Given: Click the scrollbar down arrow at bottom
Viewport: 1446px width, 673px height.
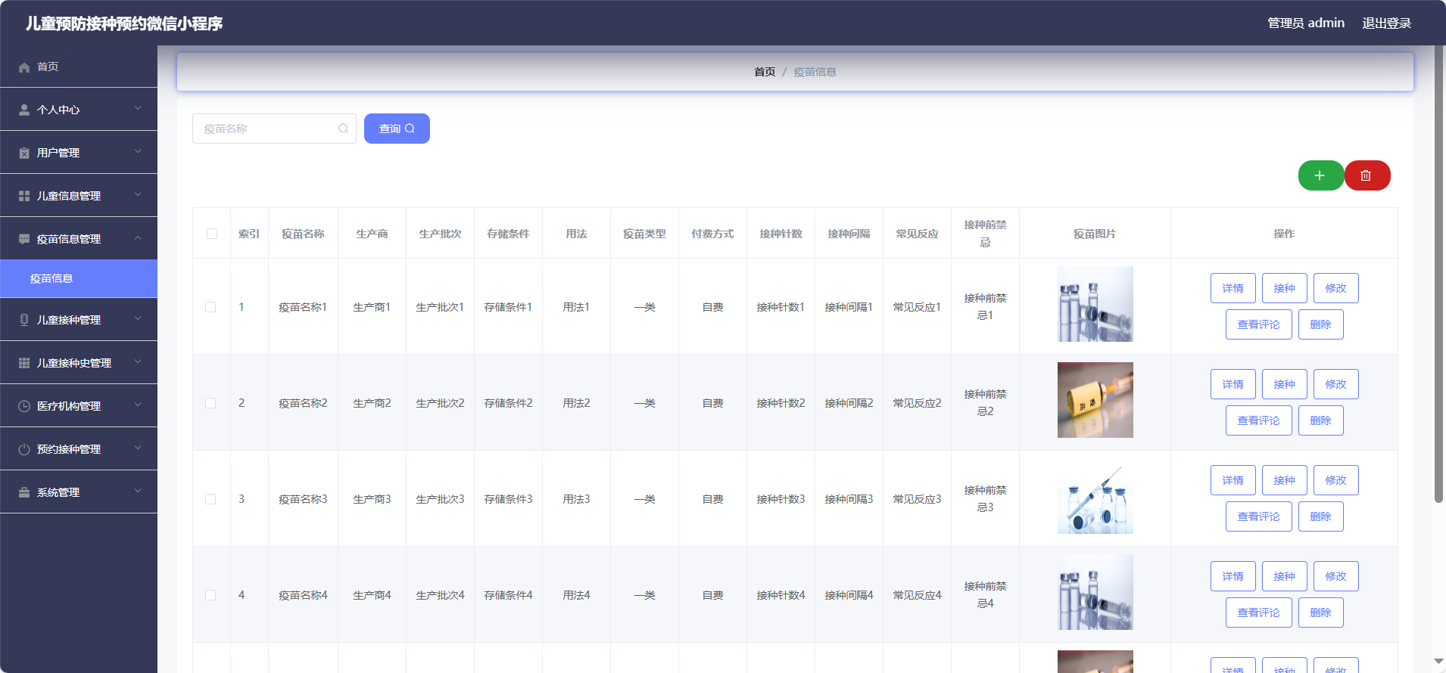Looking at the screenshot, I should point(1438,662).
